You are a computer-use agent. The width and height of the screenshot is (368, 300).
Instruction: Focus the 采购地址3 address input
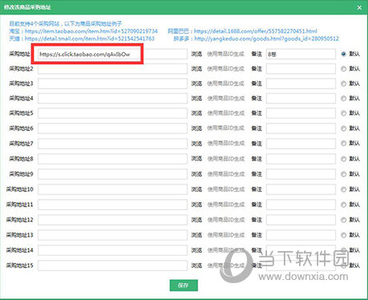pos(112,83)
